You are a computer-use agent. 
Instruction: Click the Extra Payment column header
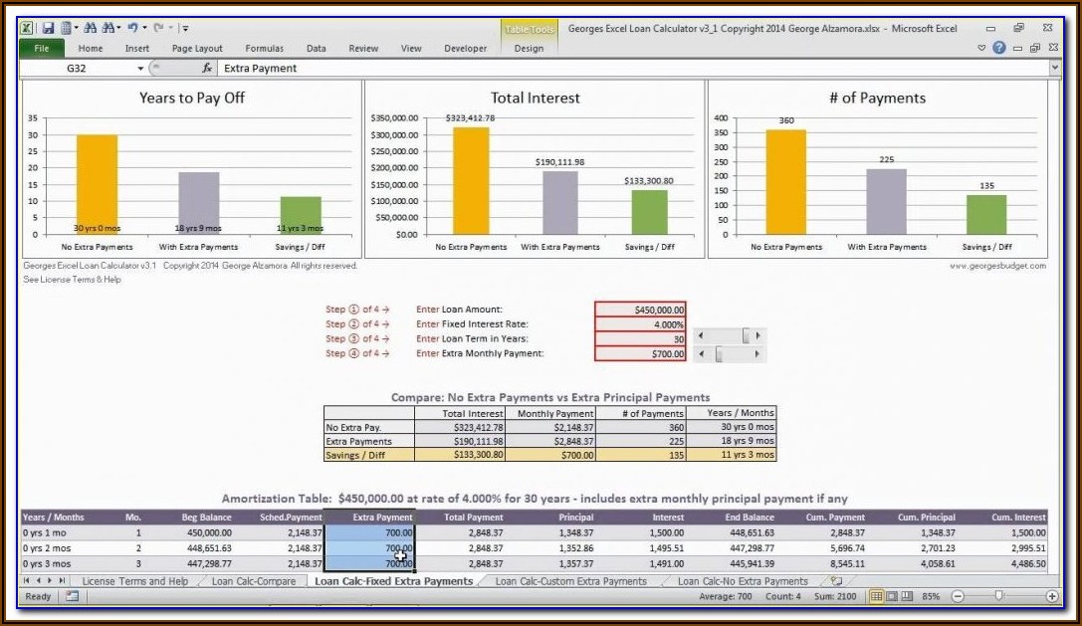370,517
